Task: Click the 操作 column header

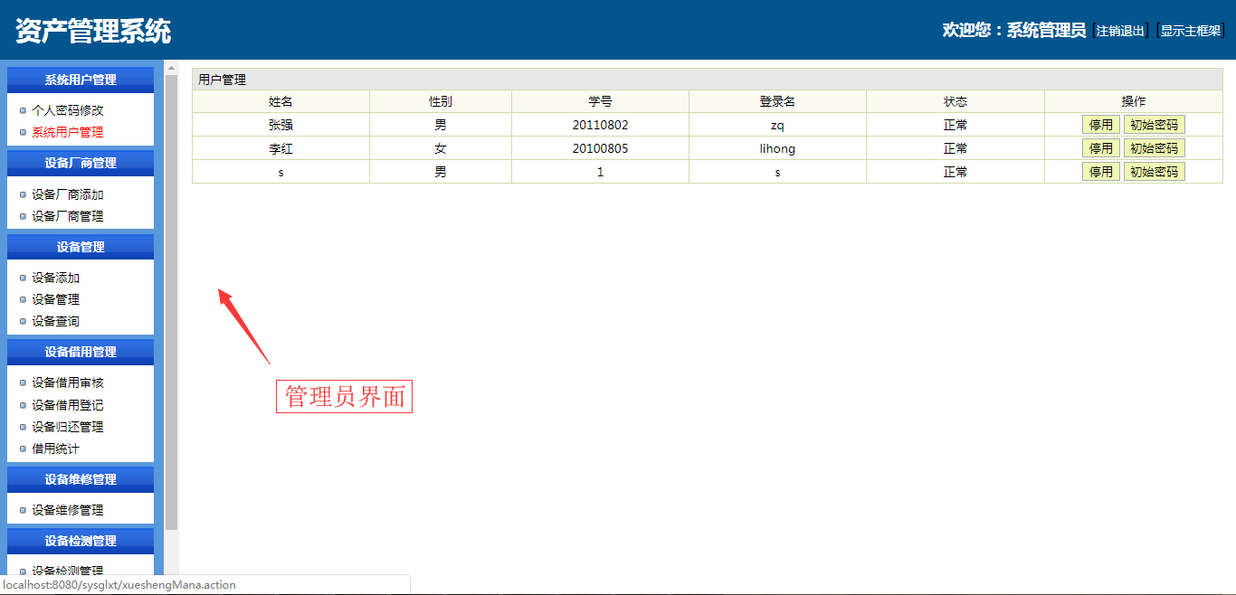Action: click(1134, 101)
